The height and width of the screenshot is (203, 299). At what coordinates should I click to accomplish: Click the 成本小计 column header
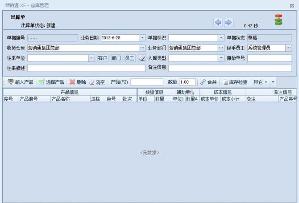coord(233,99)
